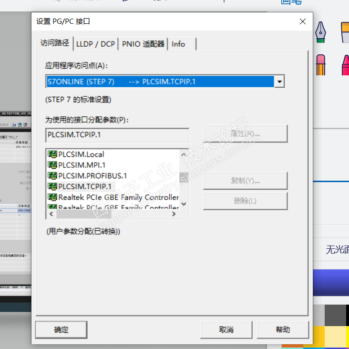The width and height of the screenshot is (349, 349).
Task: Click the PLCSIM.TCPIP.1 list entry card icon
Action: [x=52, y=186]
